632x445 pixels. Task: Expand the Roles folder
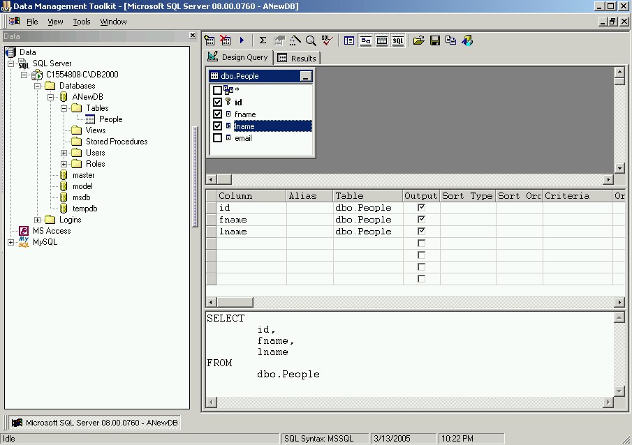tap(64, 165)
